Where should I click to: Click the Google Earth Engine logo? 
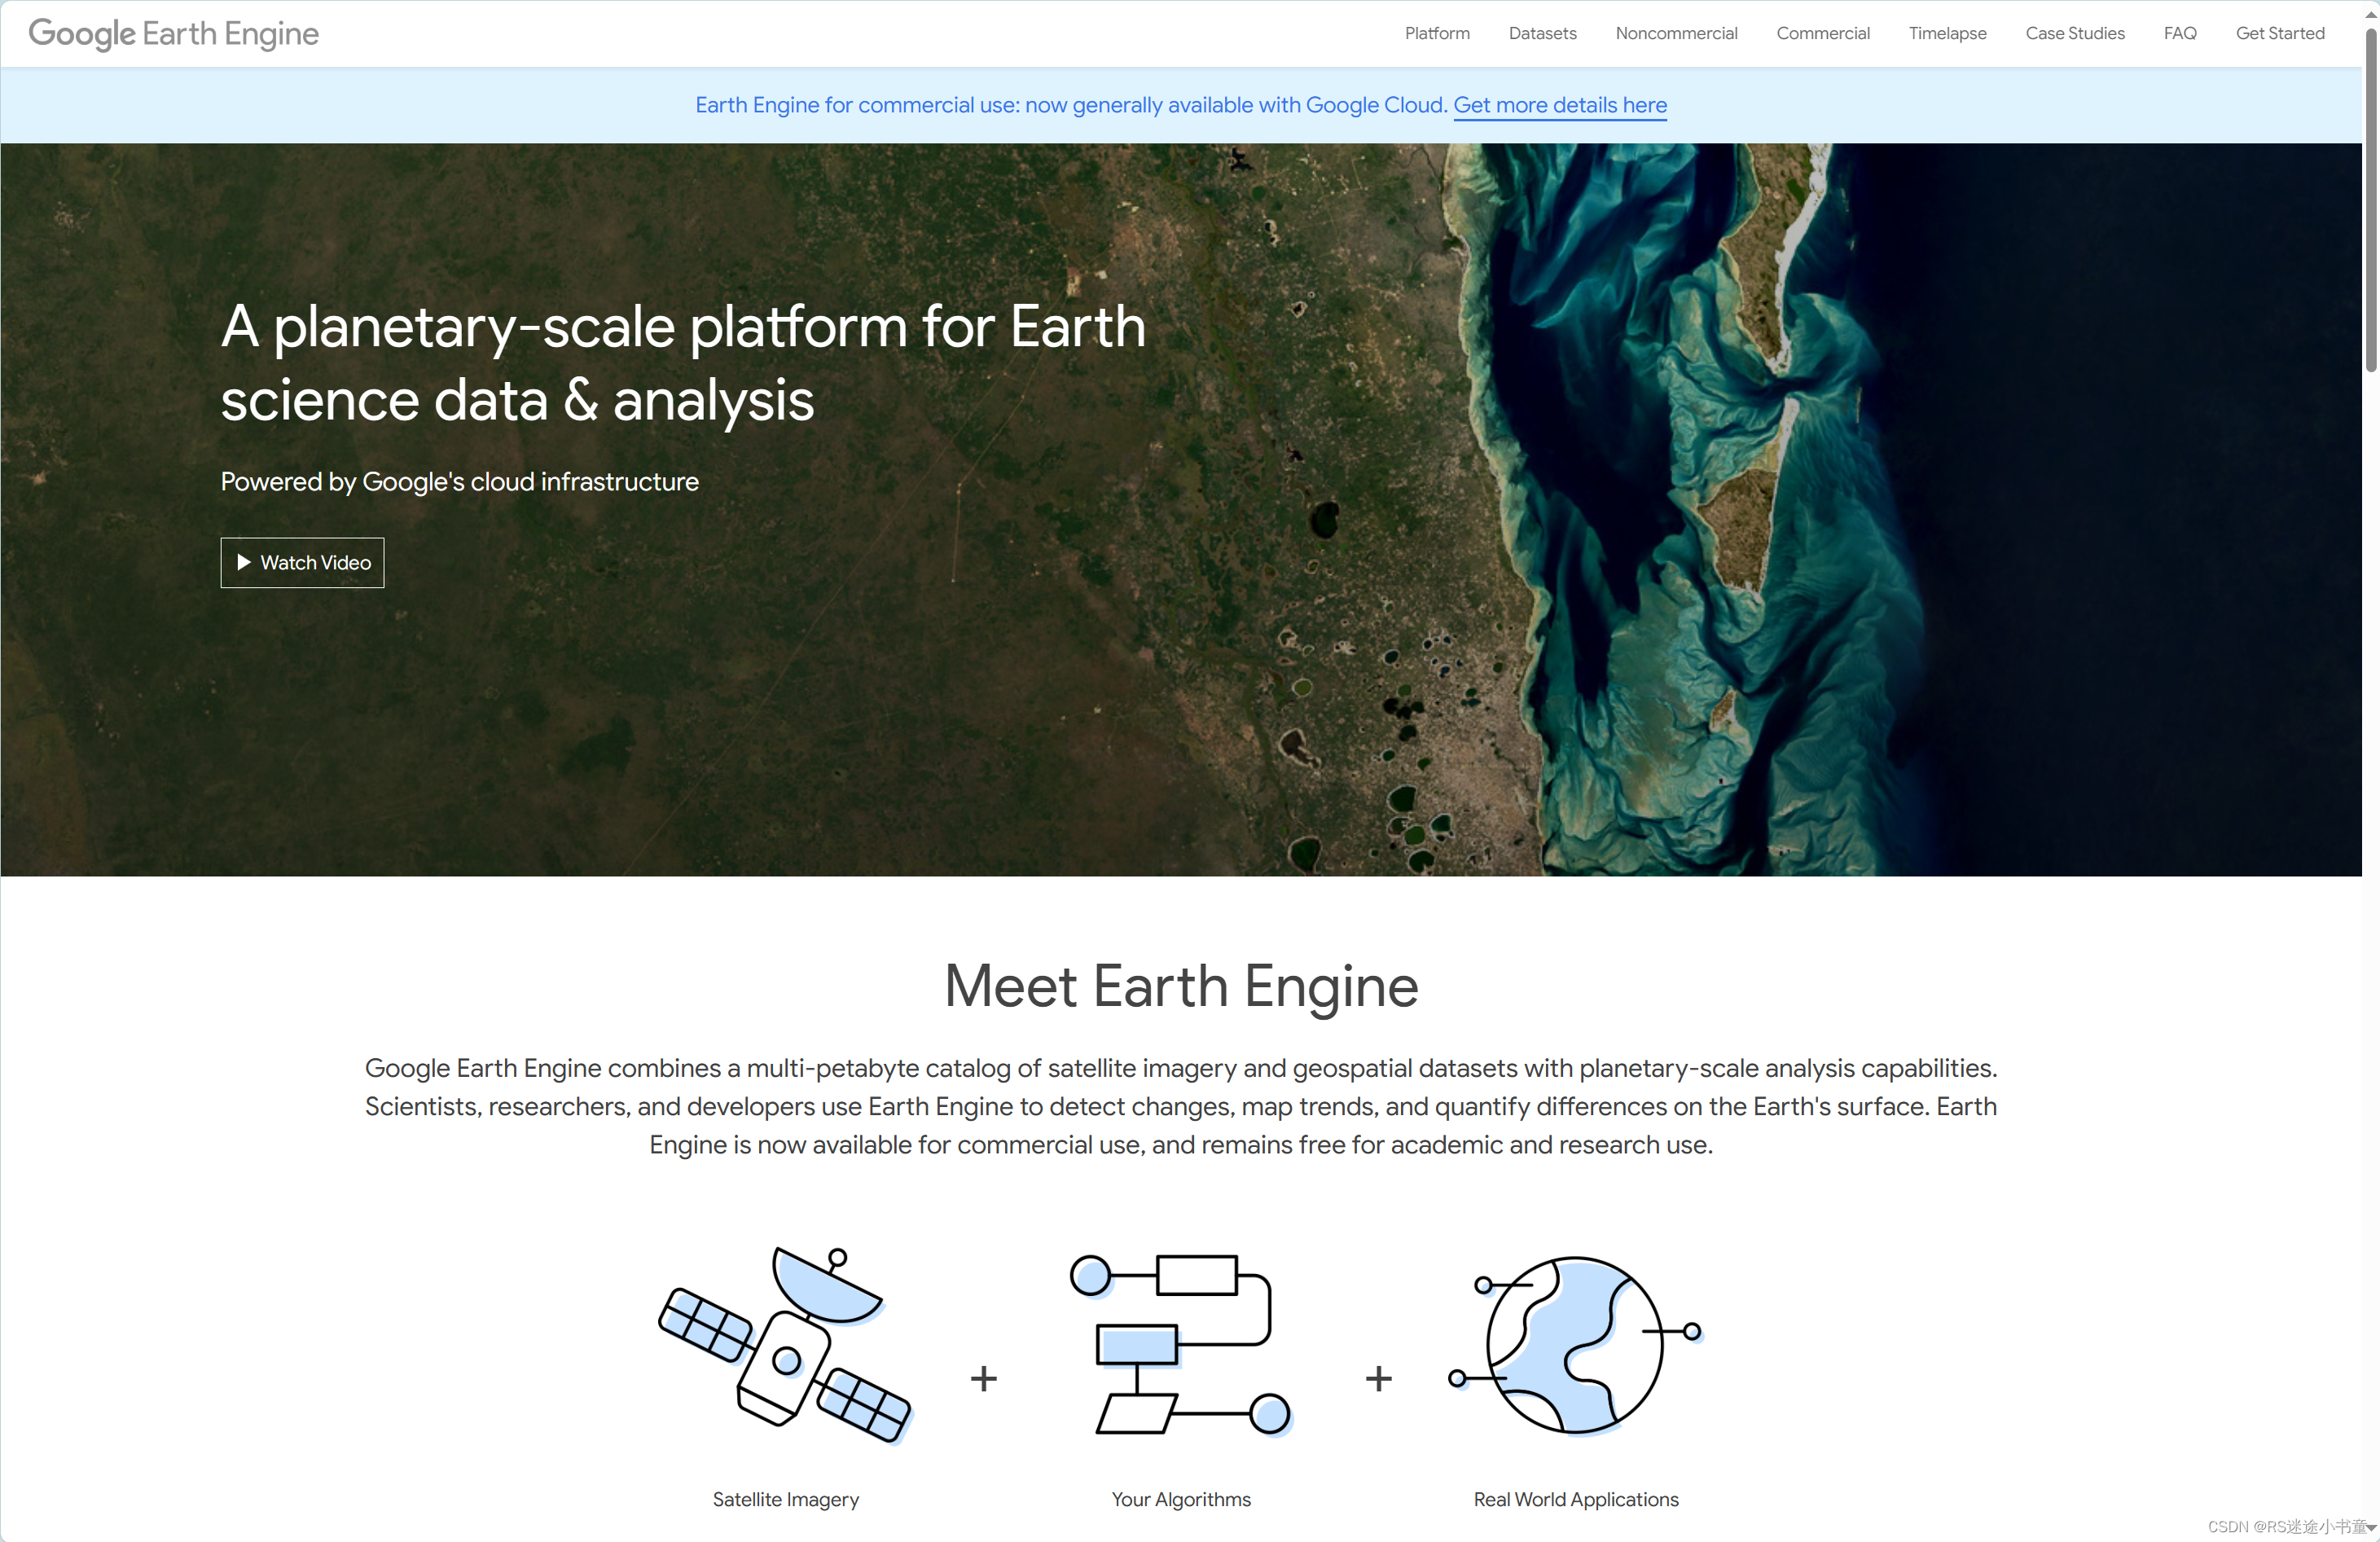(x=173, y=34)
